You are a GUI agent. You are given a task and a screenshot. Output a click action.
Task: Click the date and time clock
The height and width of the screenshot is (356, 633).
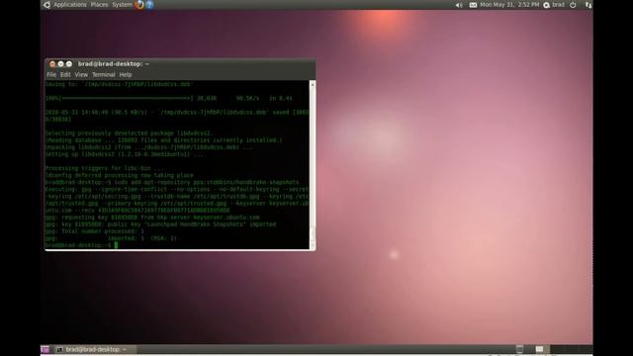509,5
